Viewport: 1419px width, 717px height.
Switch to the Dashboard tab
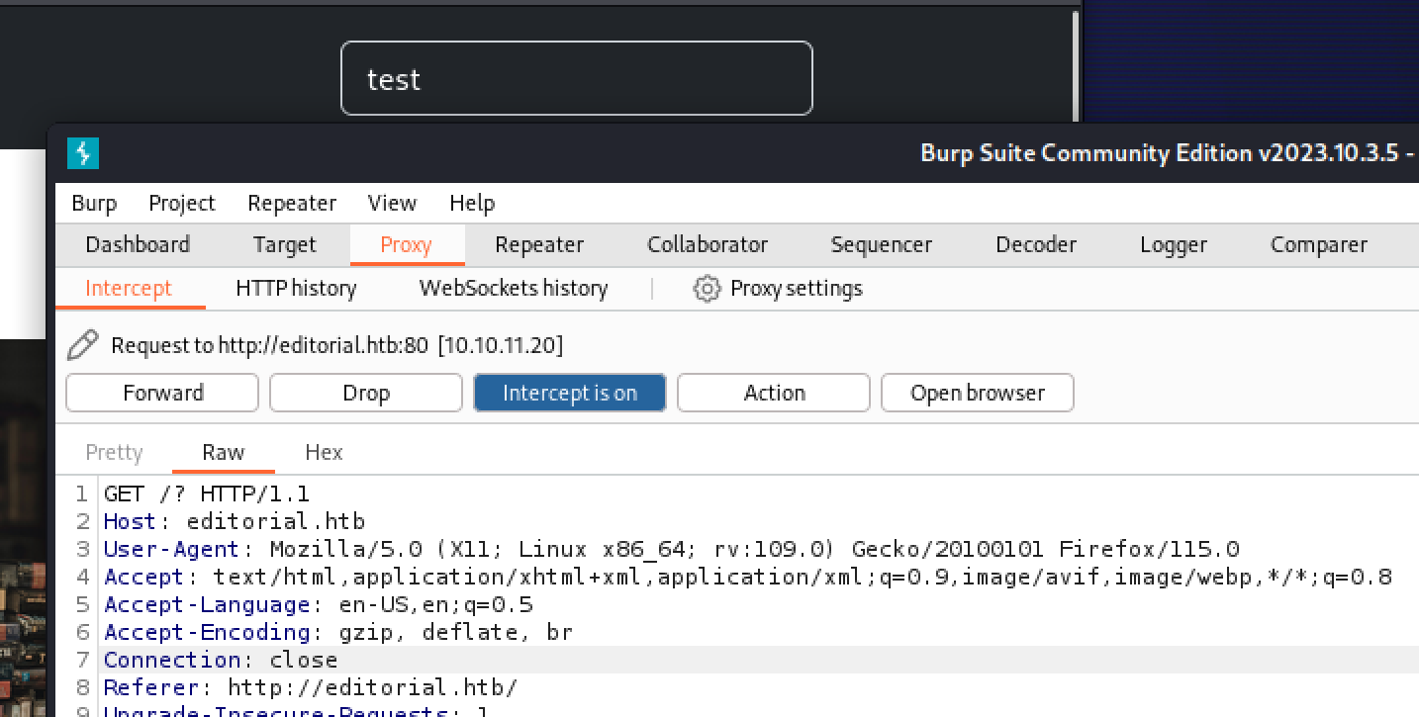pyautogui.click(x=138, y=244)
